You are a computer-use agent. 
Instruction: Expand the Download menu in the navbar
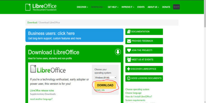(x=98, y=7)
